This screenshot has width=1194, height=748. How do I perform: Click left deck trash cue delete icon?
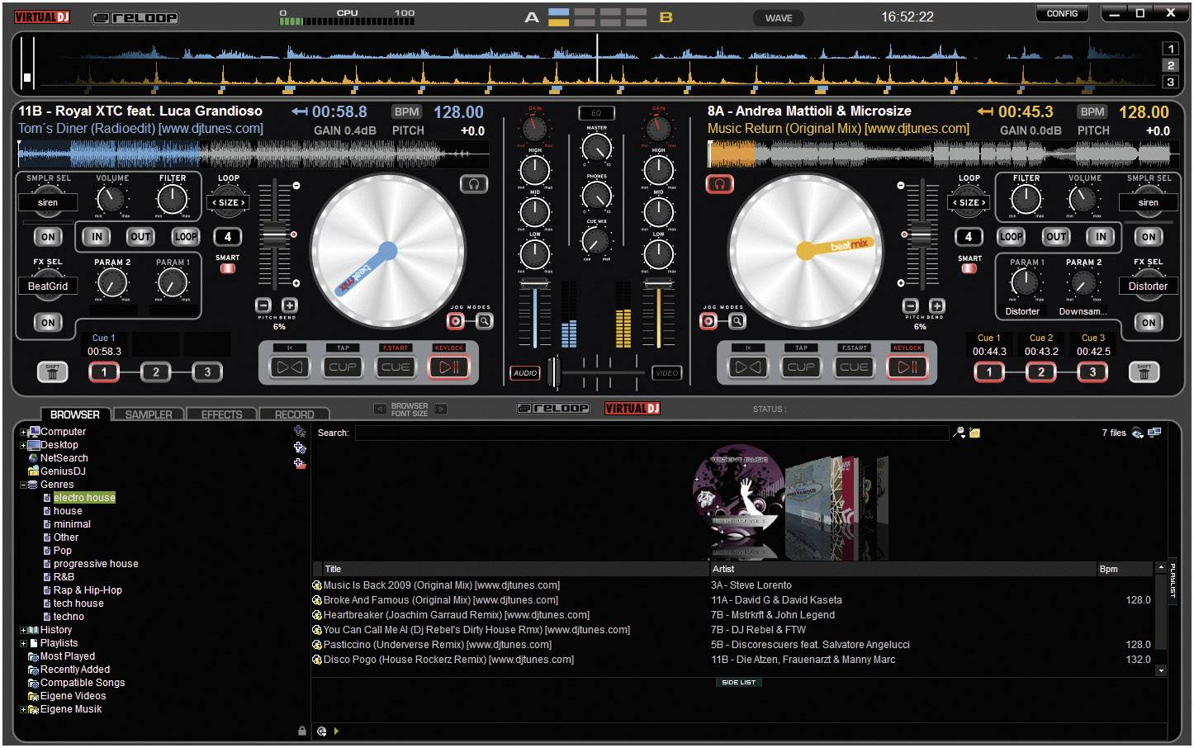tap(52, 372)
